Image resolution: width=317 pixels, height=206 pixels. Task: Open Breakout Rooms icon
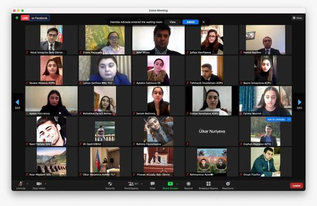click(208, 183)
